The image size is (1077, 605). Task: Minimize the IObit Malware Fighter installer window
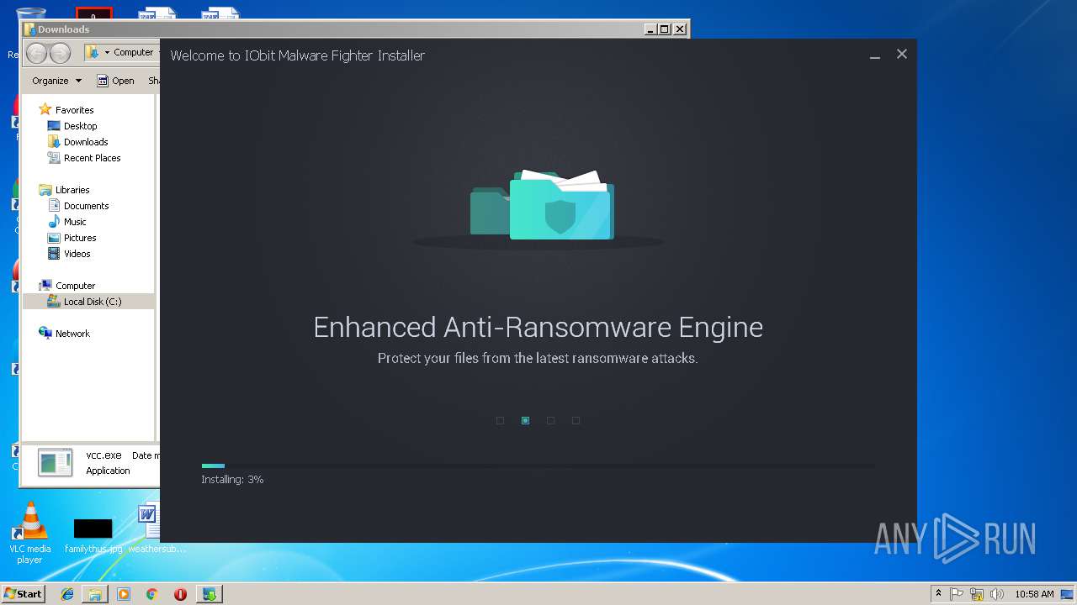click(x=875, y=55)
